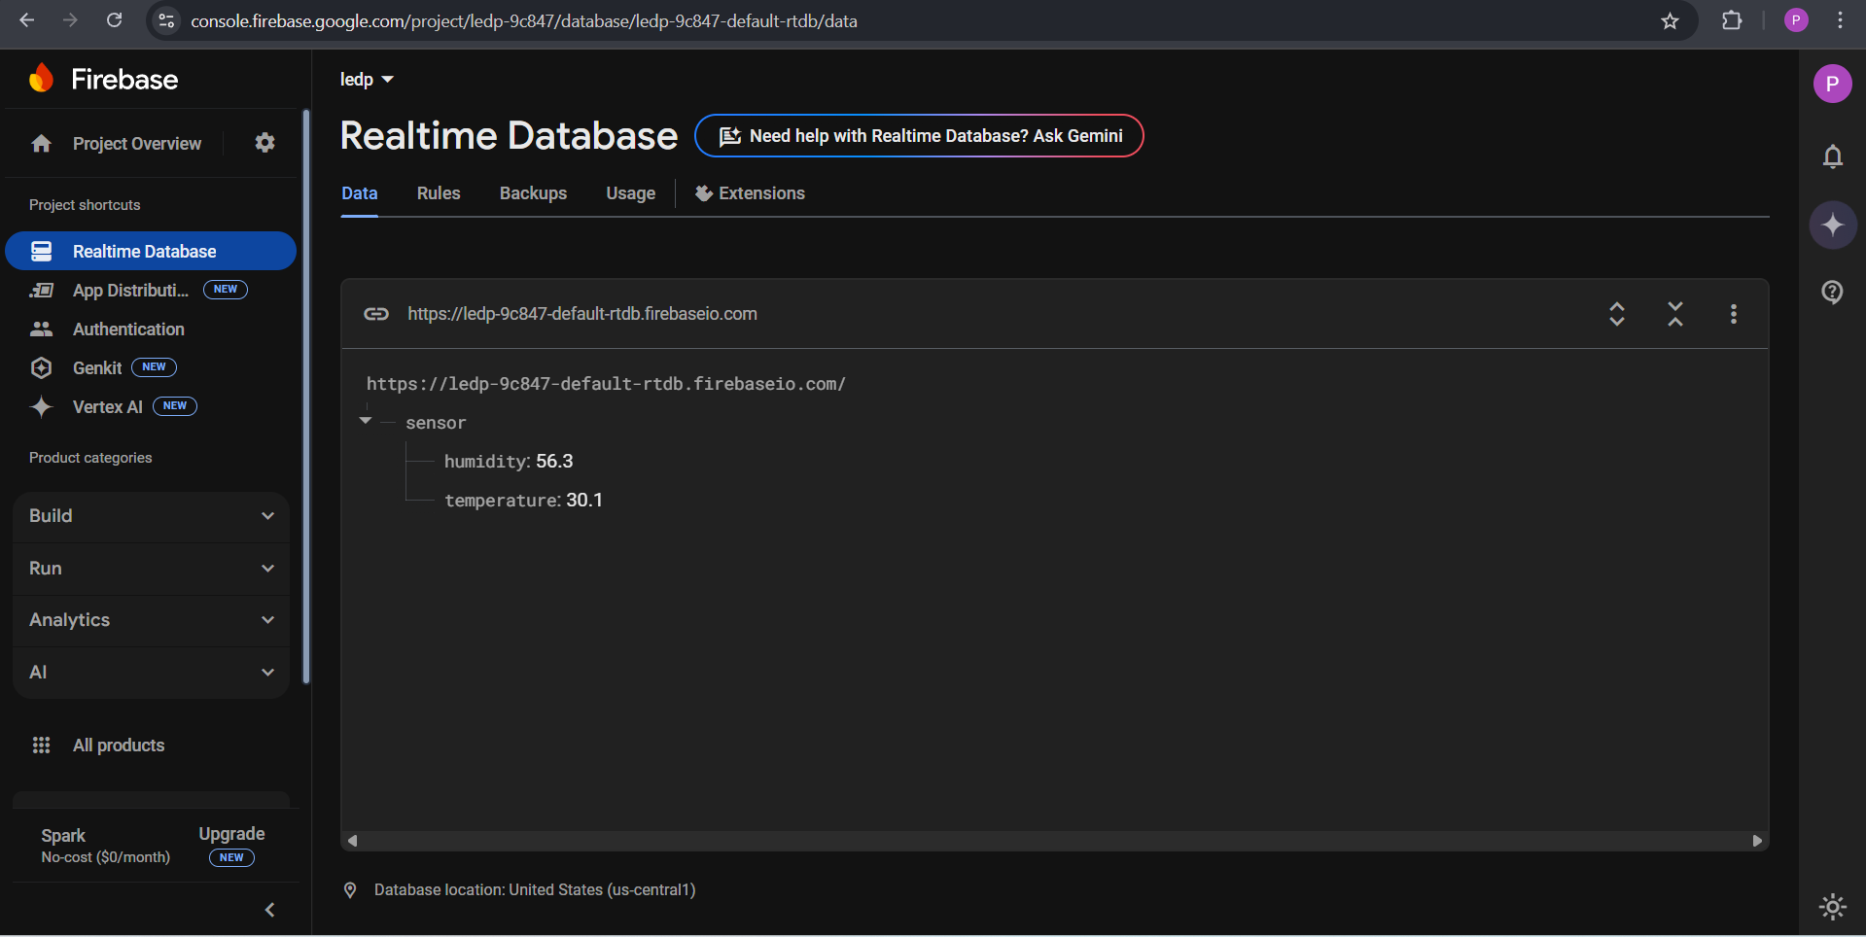Click horizontal scrollbar left arrow
This screenshot has width=1866, height=937.
pyautogui.click(x=353, y=841)
